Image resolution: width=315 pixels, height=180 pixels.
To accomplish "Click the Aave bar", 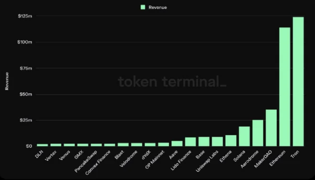I will [177, 144].
